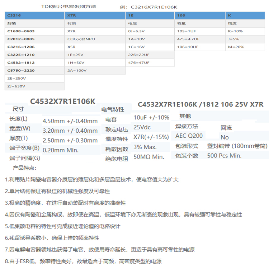Image resolution: width=269 pixels, height=269 pixels.
Task: Click the cell 106=10UF
Action: click(x=200, y=47)
